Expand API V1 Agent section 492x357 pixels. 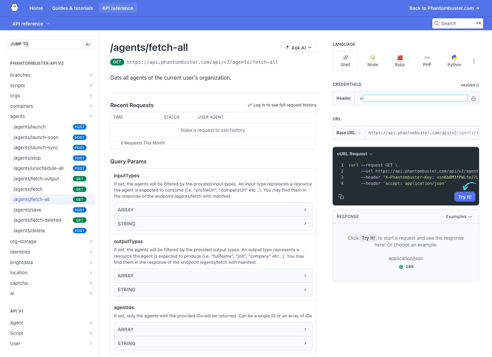click(x=53, y=323)
